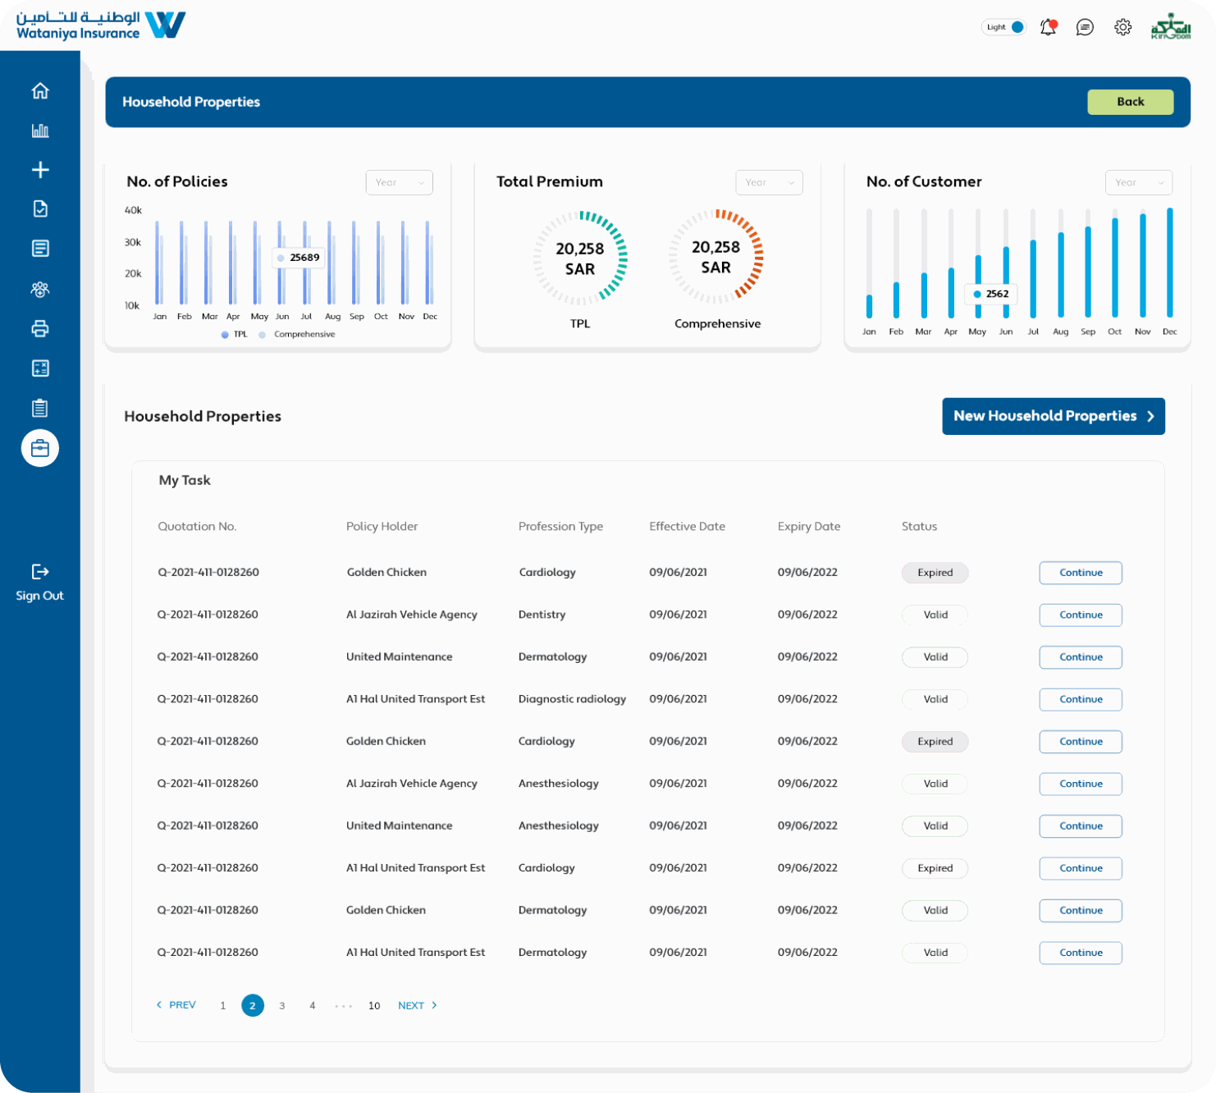This screenshot has height=1093, width=1216.
Task: Click December bar in No. of Customer chart
Action: pos(1170,263)
